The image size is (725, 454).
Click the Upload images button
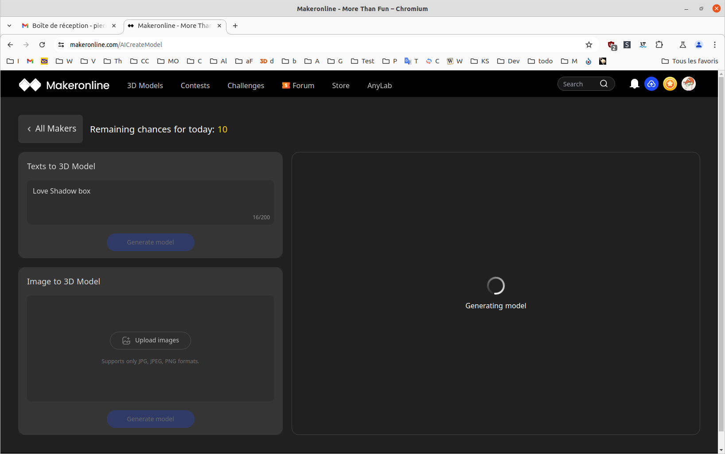point(150,340)
